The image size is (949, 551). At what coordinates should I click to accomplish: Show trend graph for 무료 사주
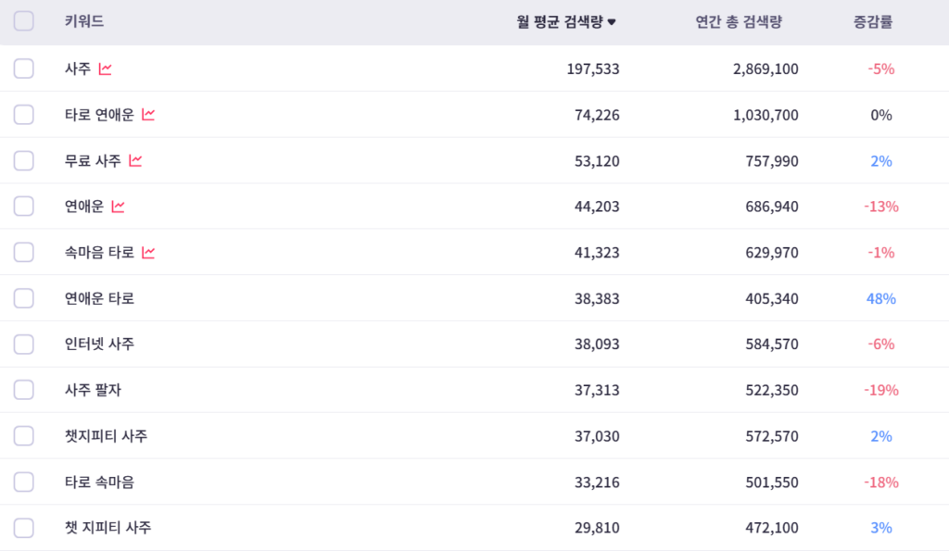[x=135, y=160]
